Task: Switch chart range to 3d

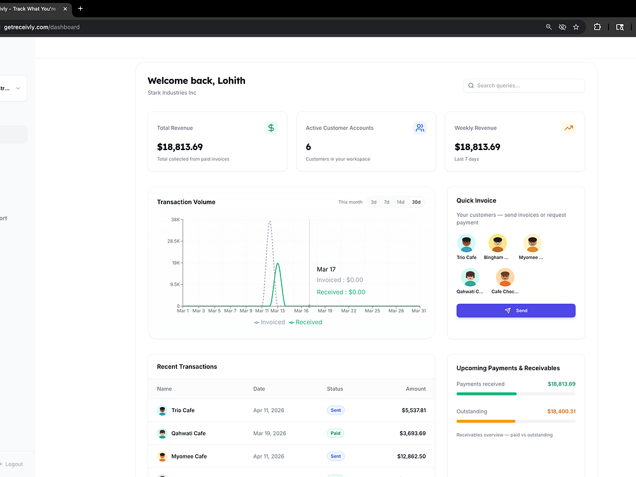Action: pos(373,202)
